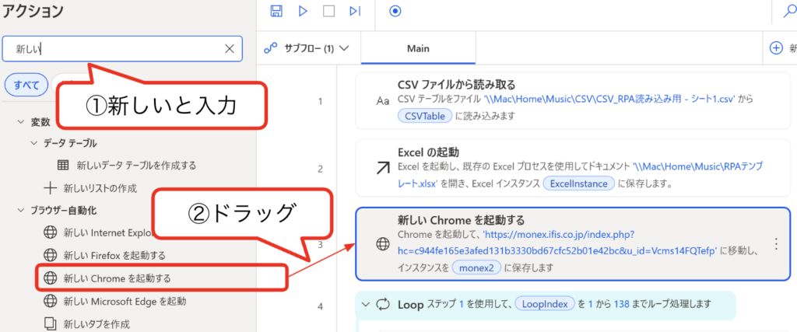This screenshot has height=332, width=797.
Task: Collapse the データ テーブル group
Action: (x=34, y=143)
